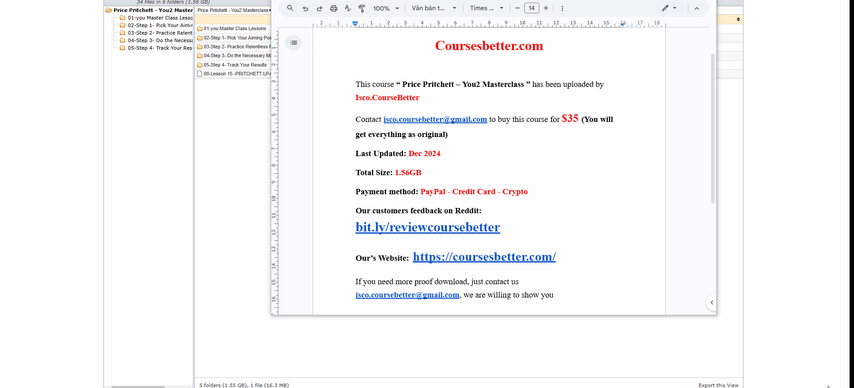Viewport: 854px width, 388px height.
Task: Open the 100% zoom dropdown
Action: tap(386, 8)
